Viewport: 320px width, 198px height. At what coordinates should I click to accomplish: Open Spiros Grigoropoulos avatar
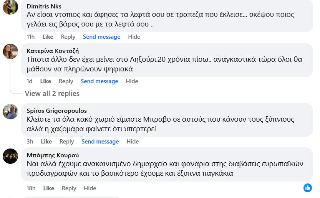pos(10,112)
